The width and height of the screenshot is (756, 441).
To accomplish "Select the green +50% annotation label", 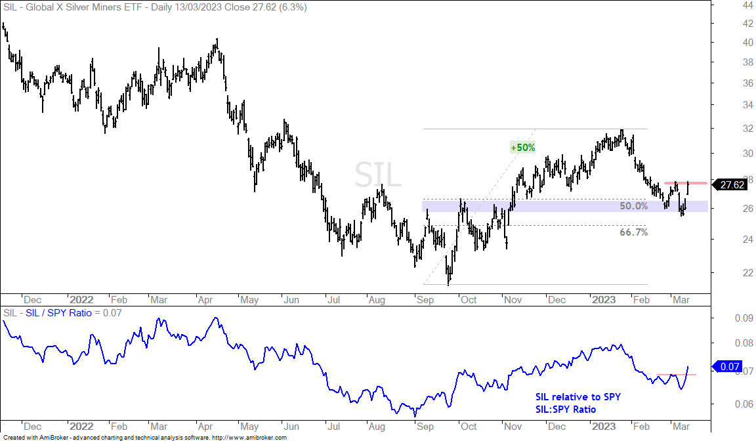I will point(523,148).
